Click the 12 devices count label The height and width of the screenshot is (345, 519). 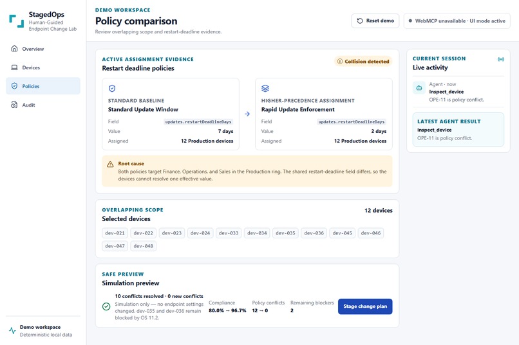point(379,210)
